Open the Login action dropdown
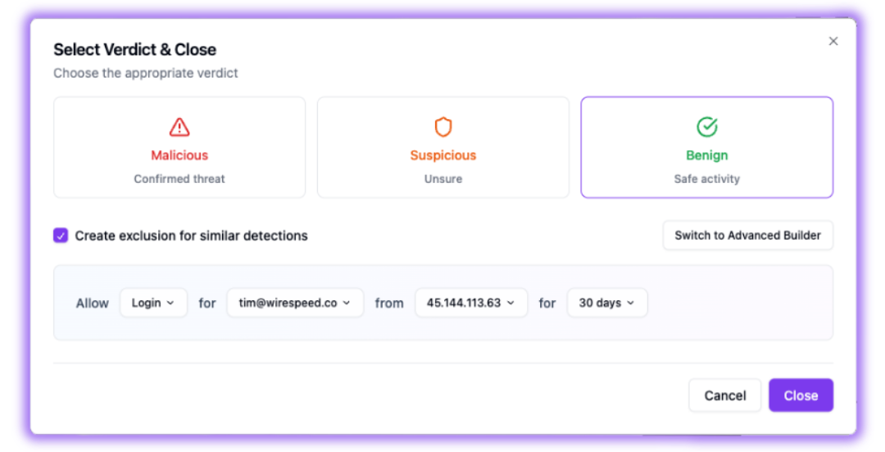Image resolution: width=885 pixels, height=452 pixels. click(153, 303)
